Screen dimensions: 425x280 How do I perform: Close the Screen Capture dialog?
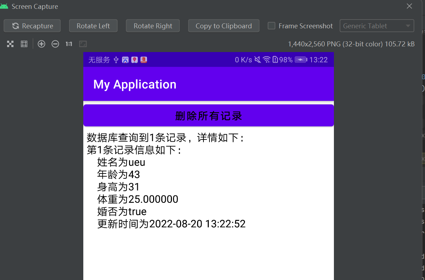(x=409, y=6)
